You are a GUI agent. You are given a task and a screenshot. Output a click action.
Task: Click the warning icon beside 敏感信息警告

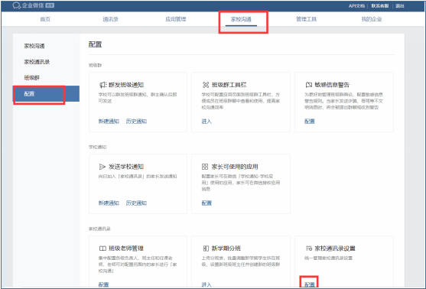[309, 85]
